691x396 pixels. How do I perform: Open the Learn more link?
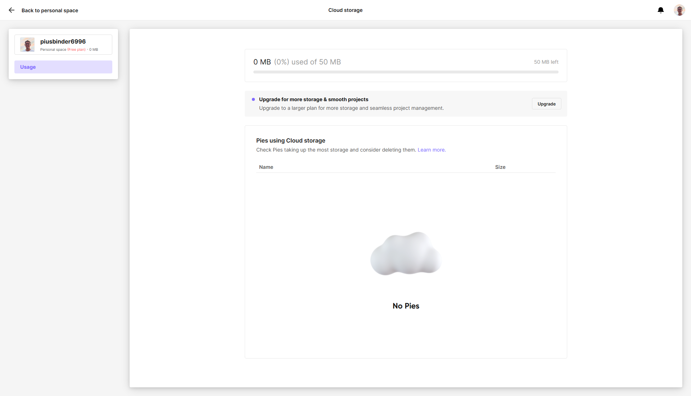coord(432,150)
